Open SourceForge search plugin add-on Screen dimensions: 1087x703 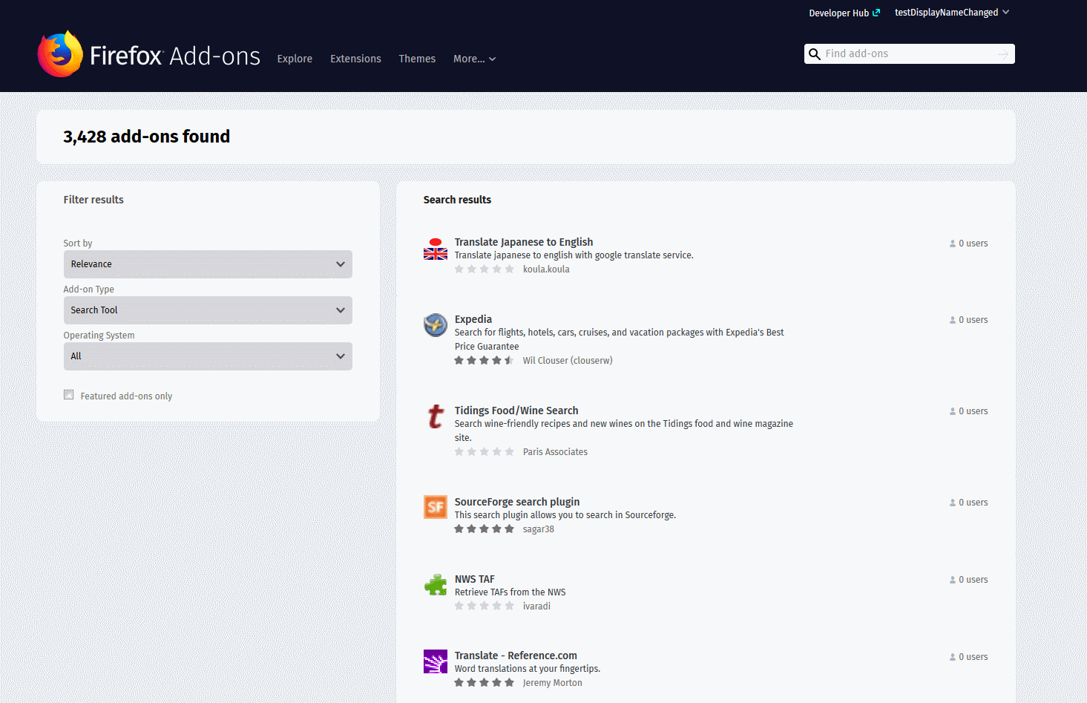coord(517,502)
